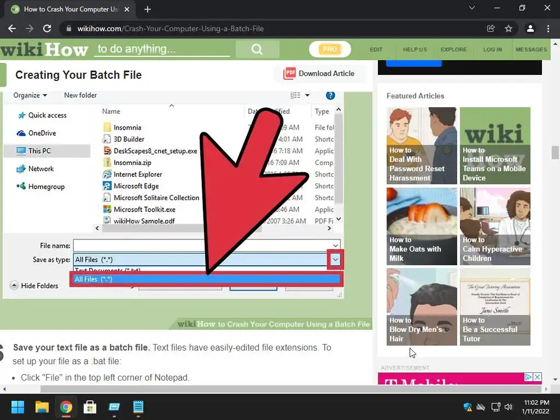This screenshot has height=420, width=560.
Task: Close the T-Mobile ad with X icon
Action: click(x=537, y=377)
